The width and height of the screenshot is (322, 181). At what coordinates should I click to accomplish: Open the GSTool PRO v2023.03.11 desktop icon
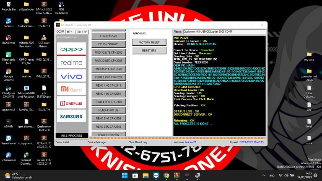tap(44, 159)
